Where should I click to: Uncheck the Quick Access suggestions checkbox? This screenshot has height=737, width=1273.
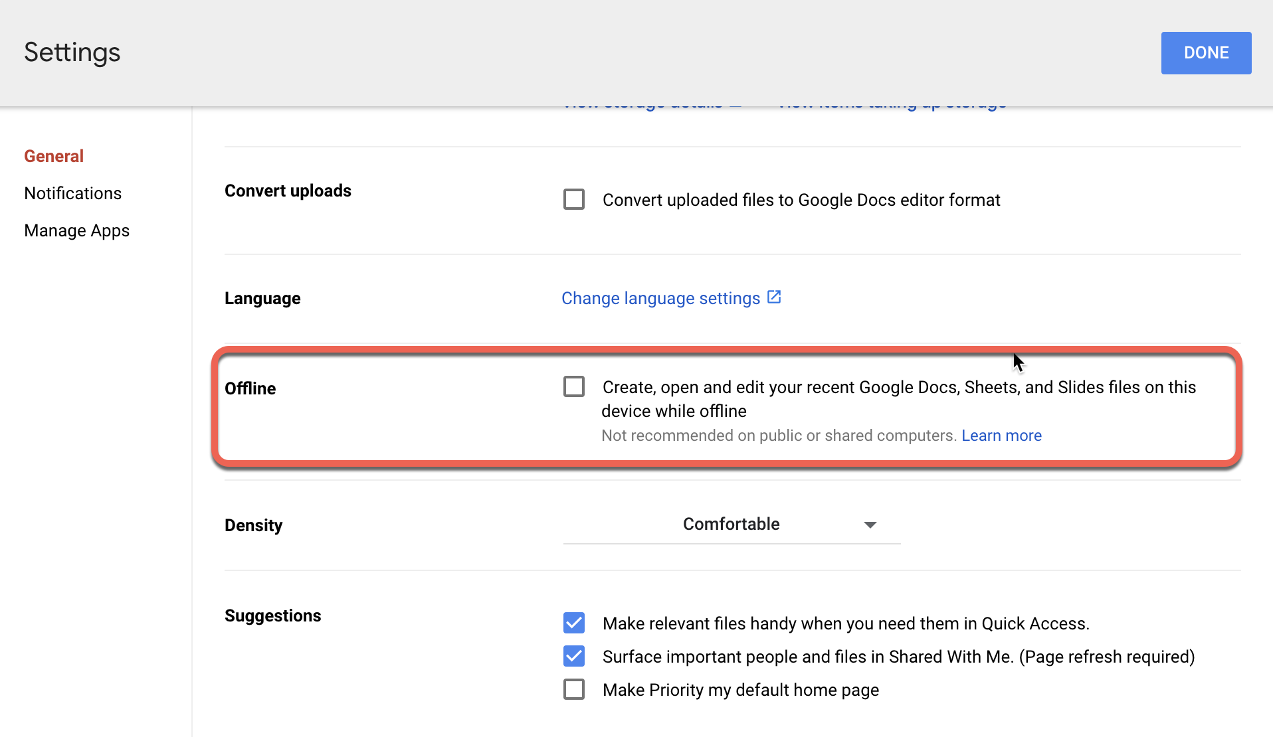pos(574,623)
